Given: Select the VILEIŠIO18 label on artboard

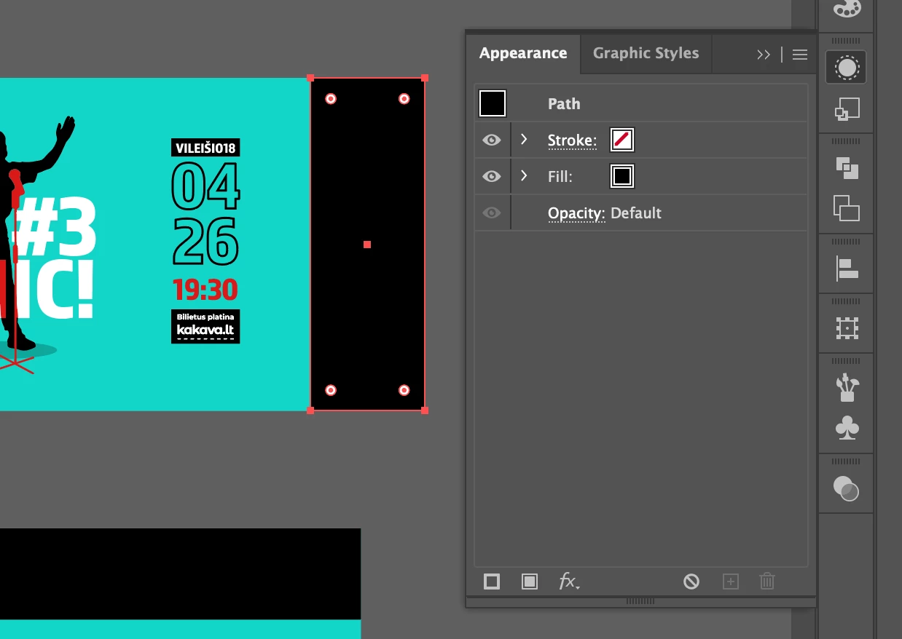Looking at the screenshot, I should 205,148.
